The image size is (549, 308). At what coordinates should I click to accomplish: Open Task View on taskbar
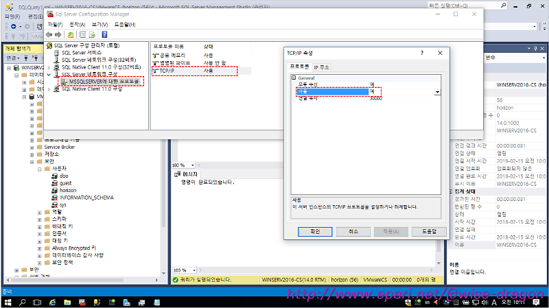pyautogui.click(x=37, y=303)
